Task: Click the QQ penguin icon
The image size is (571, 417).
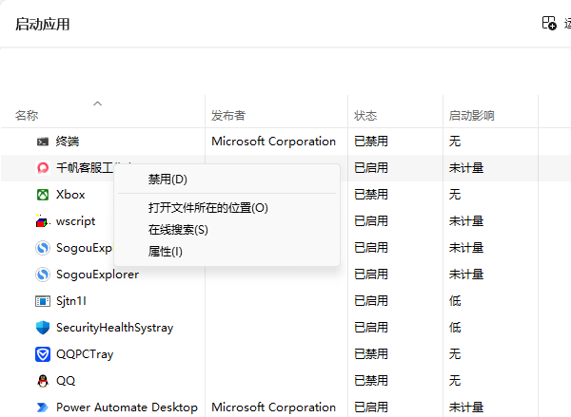Action: tap(43, 381)
